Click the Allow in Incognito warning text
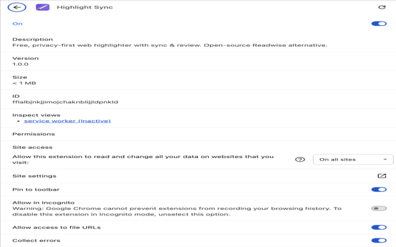 177,211
